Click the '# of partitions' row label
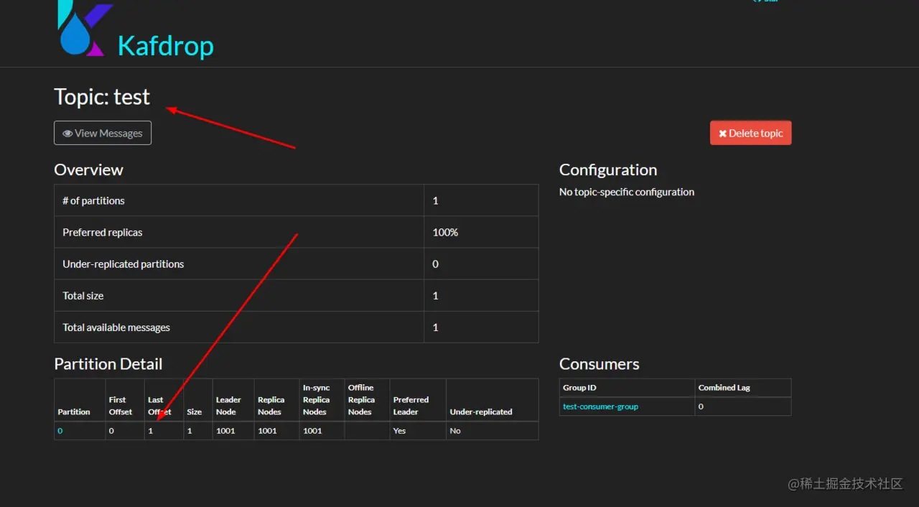This screenshot has height=507, width=919. point(93,200)
